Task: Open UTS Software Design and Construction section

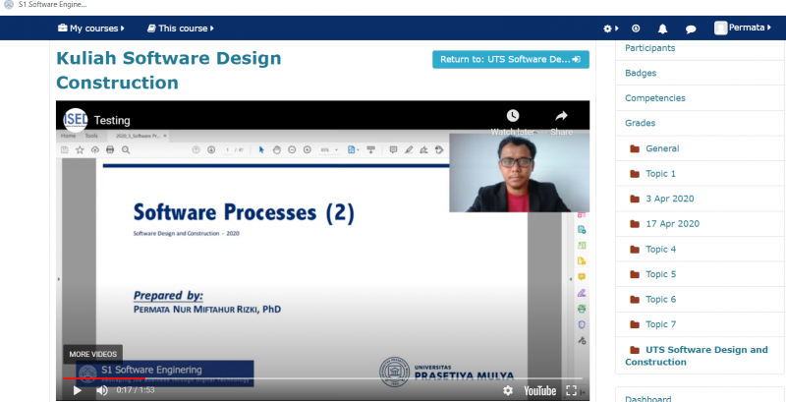Action: click(x=697, y=356)
